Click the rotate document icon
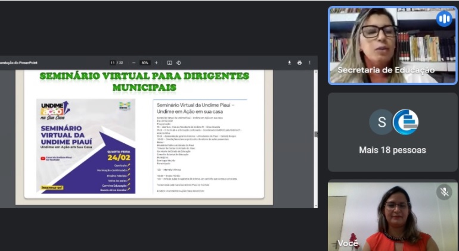The width and height of the screenshot is (459, 251). (x=179, y=62)
